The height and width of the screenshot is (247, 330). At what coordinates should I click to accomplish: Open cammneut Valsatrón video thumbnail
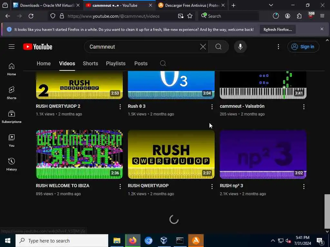pyautogui.click(x=263, y=85)
